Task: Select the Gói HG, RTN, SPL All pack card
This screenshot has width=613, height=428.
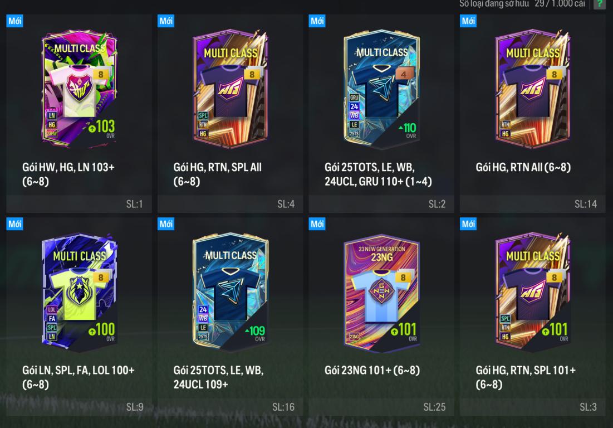Action: pos(231,114)
